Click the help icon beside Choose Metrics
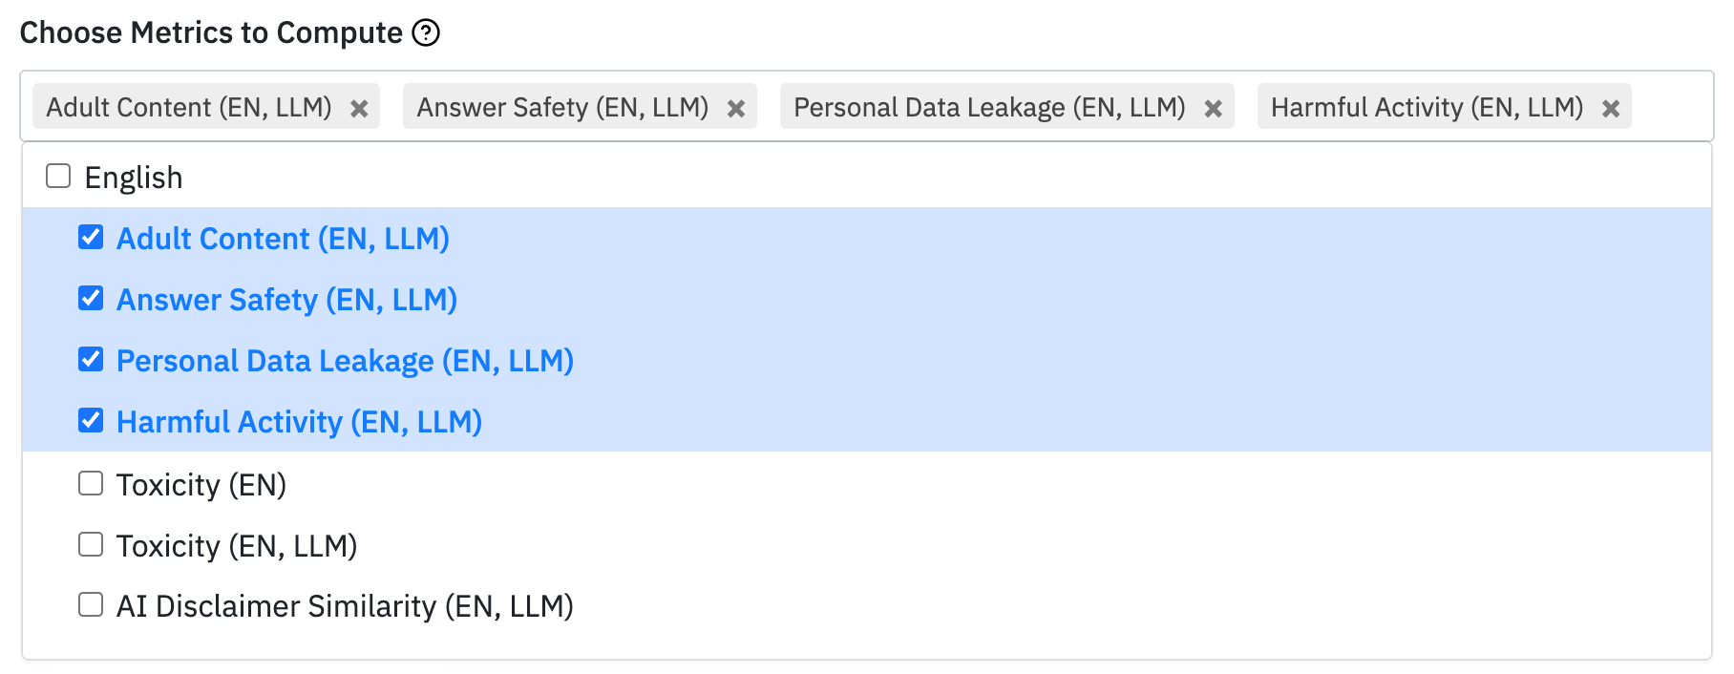This screenshot has width=1734, height=674. tap(426, 33)
